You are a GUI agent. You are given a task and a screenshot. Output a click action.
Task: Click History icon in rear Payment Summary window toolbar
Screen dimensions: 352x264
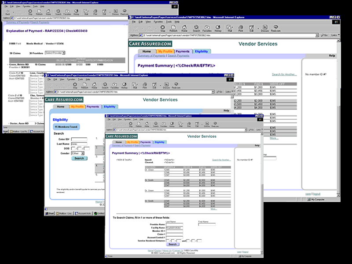218,29
